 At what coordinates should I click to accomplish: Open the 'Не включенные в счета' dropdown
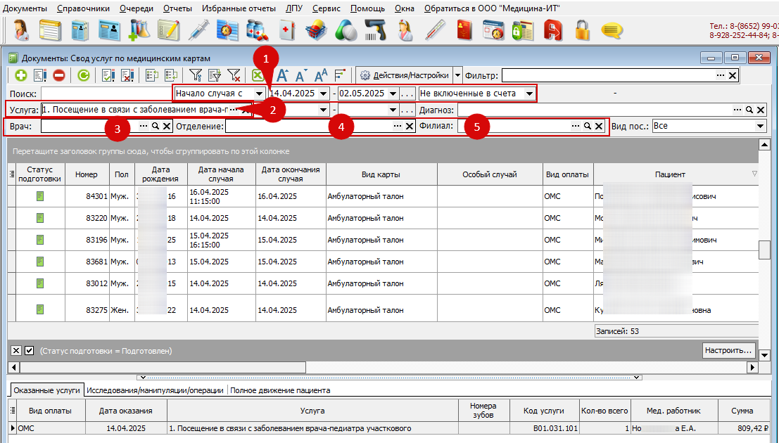tap(530, 94)
